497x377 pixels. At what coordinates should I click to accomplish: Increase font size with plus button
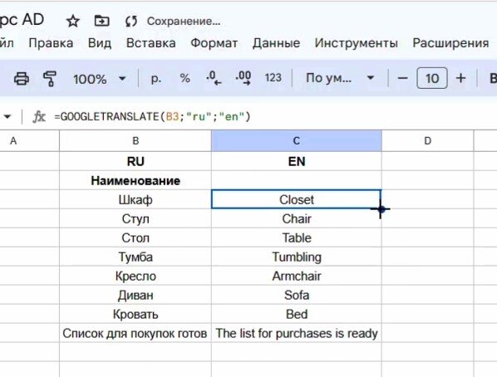(460, 78)
